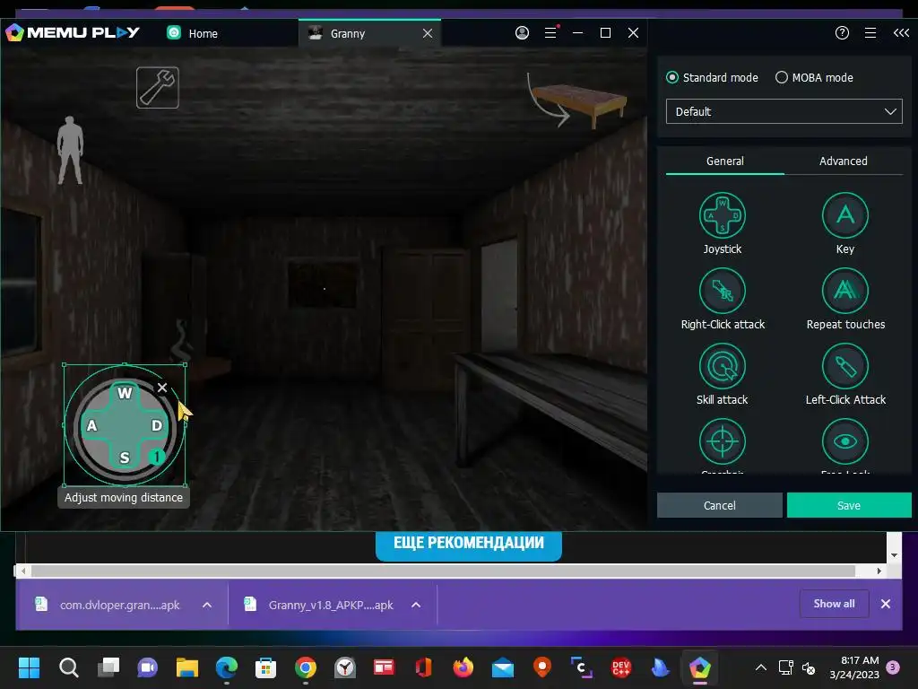Click Show all downloads button
Screen dimensions: 918x689
point(834,604)
